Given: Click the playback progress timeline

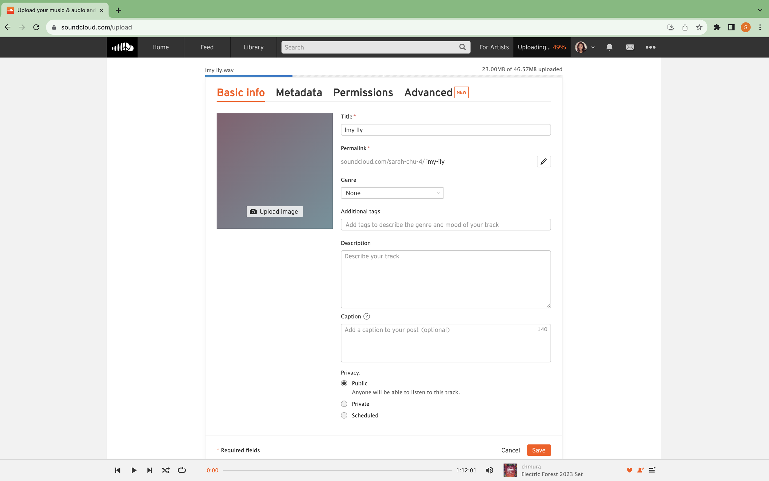Looking at the screenshot, I should pos(337,470).
